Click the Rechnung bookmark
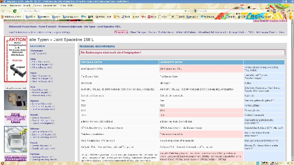 pyautogui.click(x=207, y=16)
